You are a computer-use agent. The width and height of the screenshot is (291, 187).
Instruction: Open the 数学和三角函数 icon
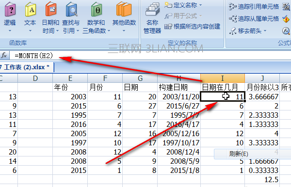pyautogui.click(x=96, y=17)
